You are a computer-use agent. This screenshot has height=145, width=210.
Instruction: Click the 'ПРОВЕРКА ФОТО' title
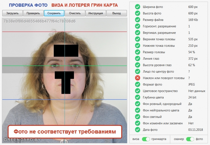pyautogui.click(x=28, y=5)
